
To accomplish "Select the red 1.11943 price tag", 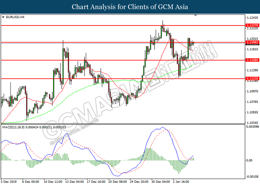I will tap(252, 43).
